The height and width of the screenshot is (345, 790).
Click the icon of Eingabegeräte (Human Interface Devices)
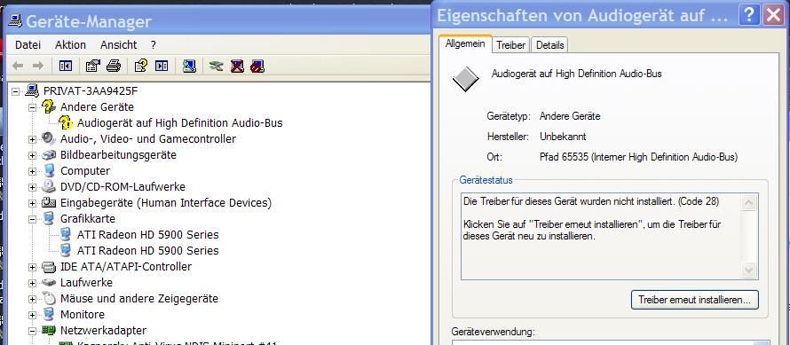pos(48,203)
